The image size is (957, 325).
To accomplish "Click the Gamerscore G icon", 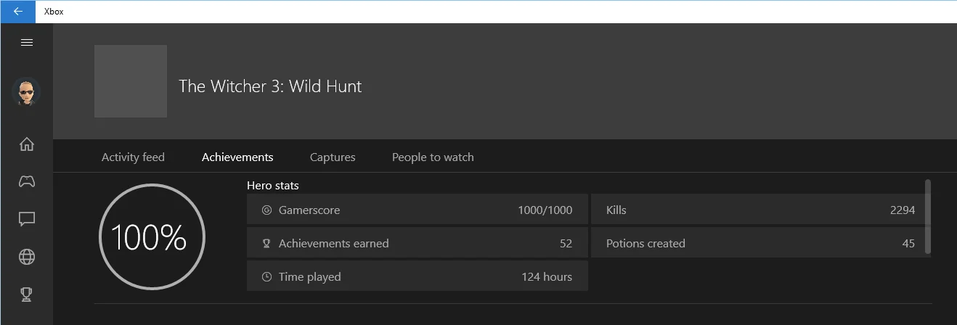I will [266, 210].
